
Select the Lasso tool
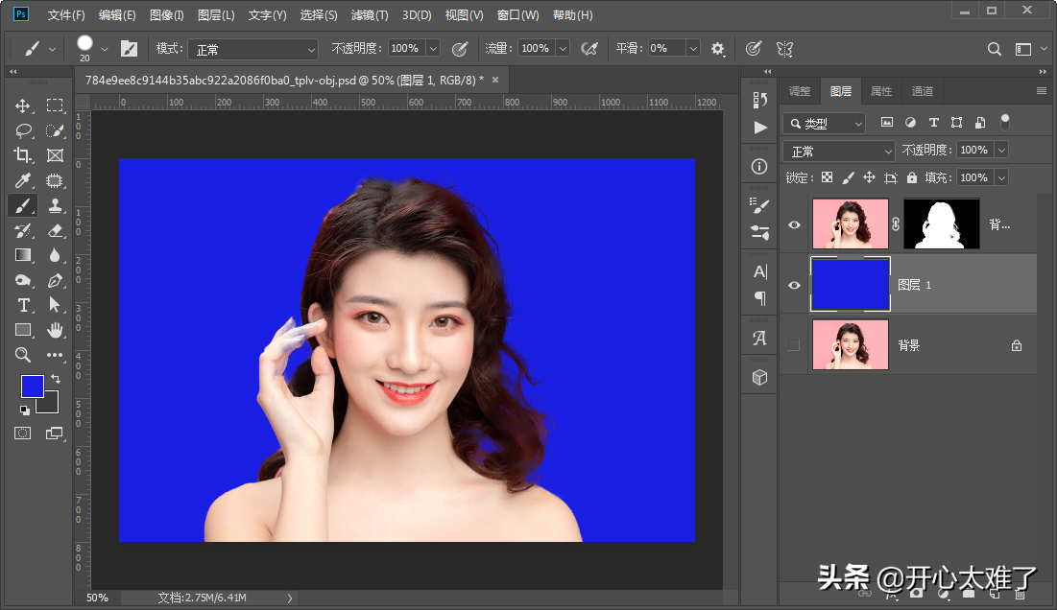click(x=23, y=130)
